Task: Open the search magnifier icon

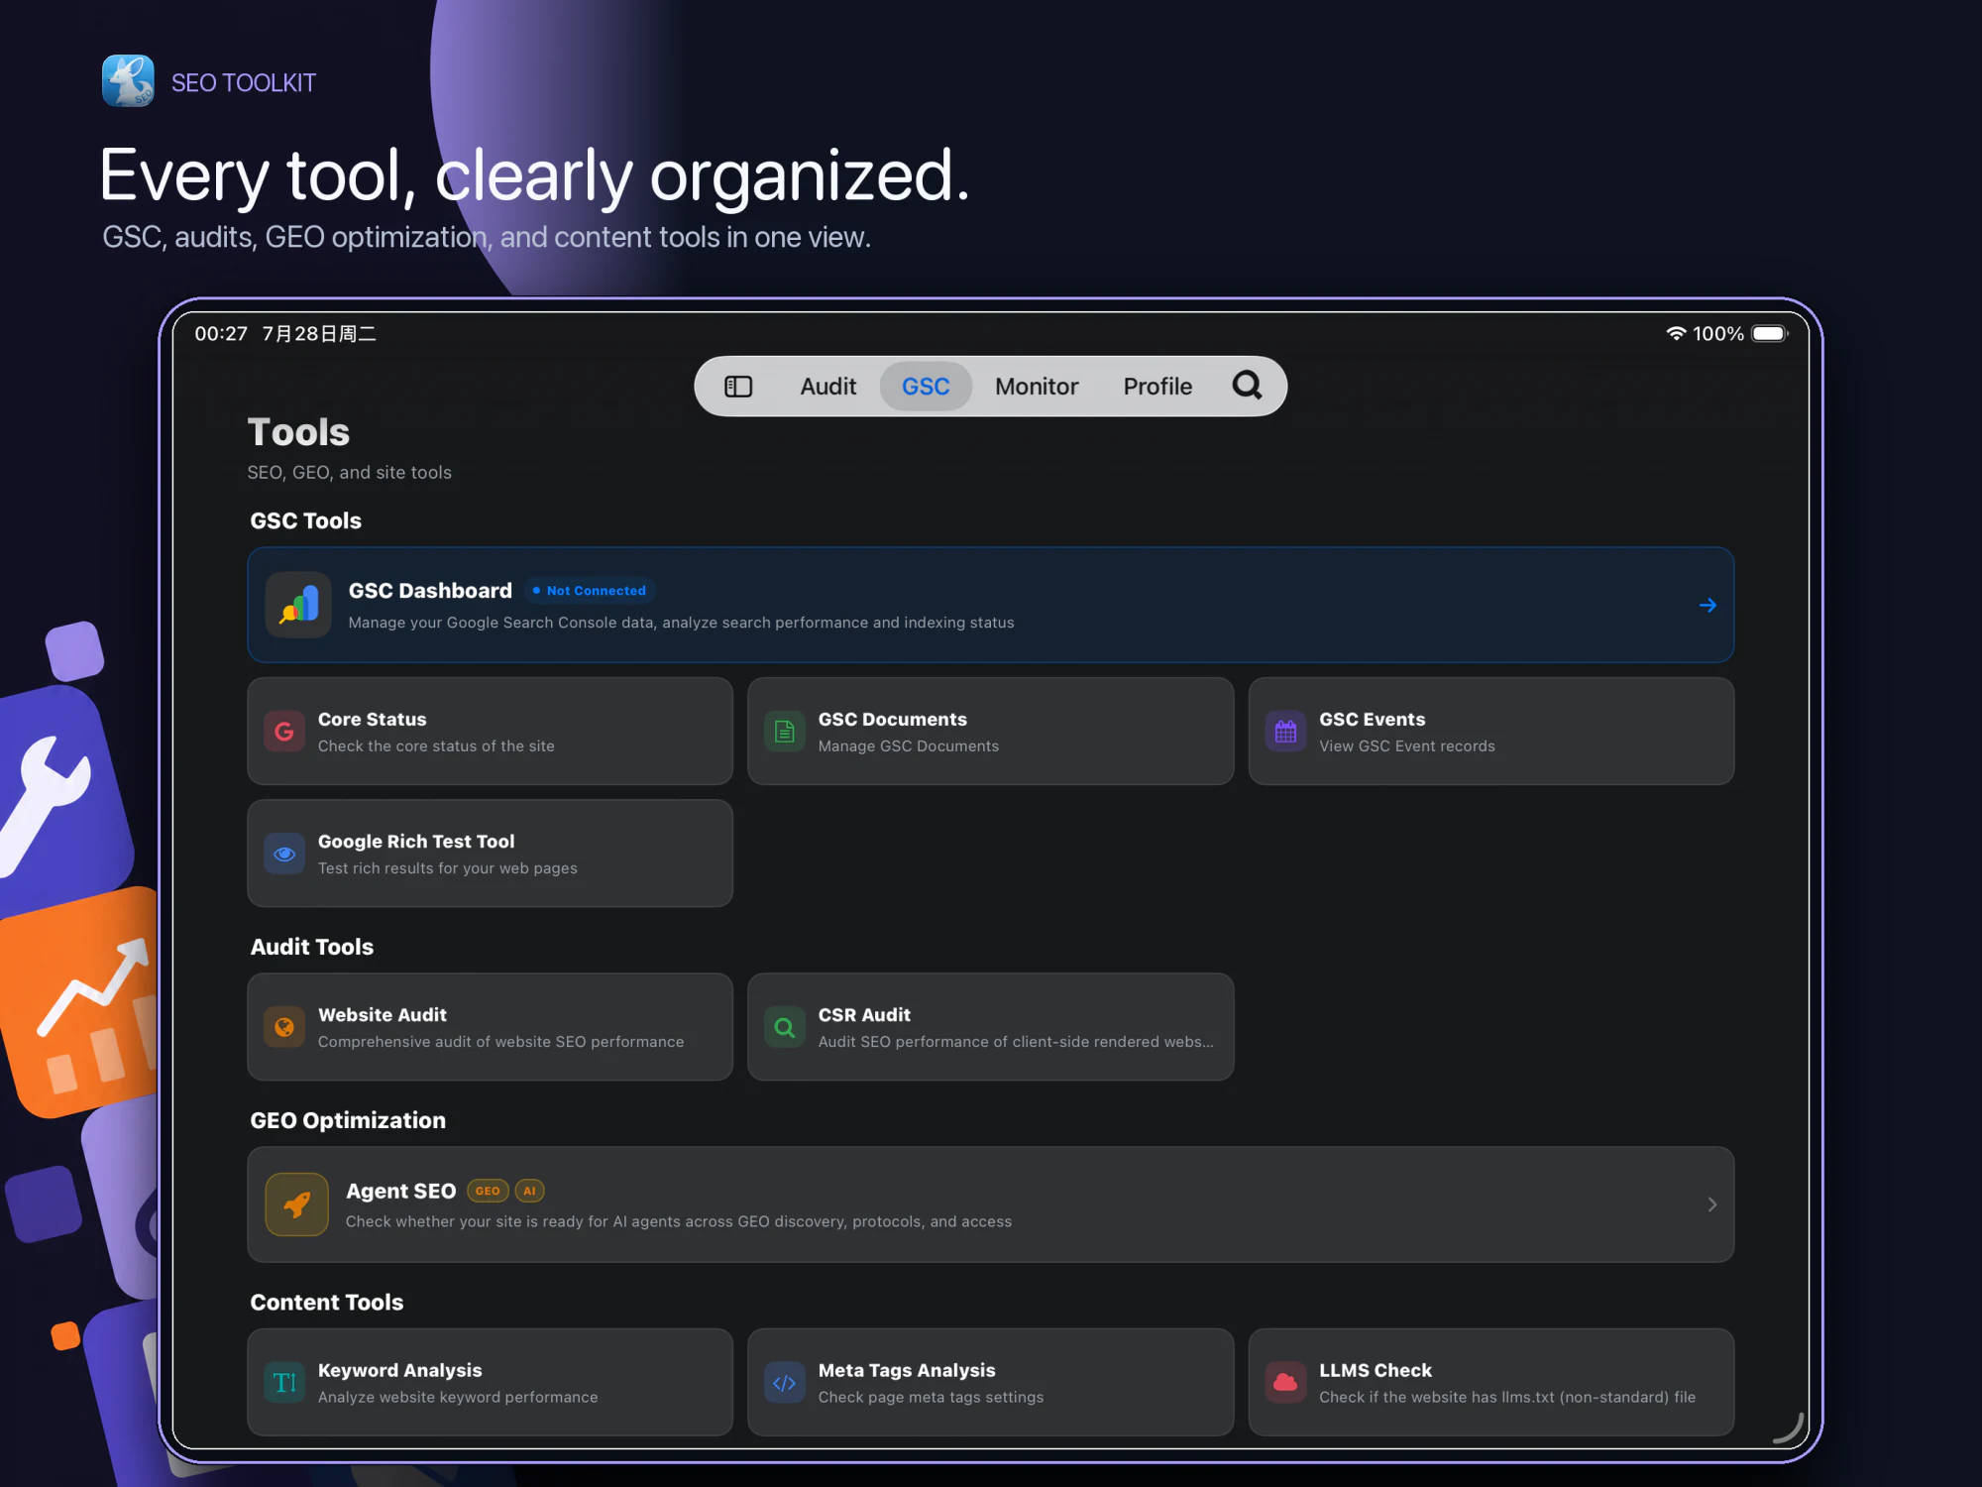Action: (x=1247, y=385)
